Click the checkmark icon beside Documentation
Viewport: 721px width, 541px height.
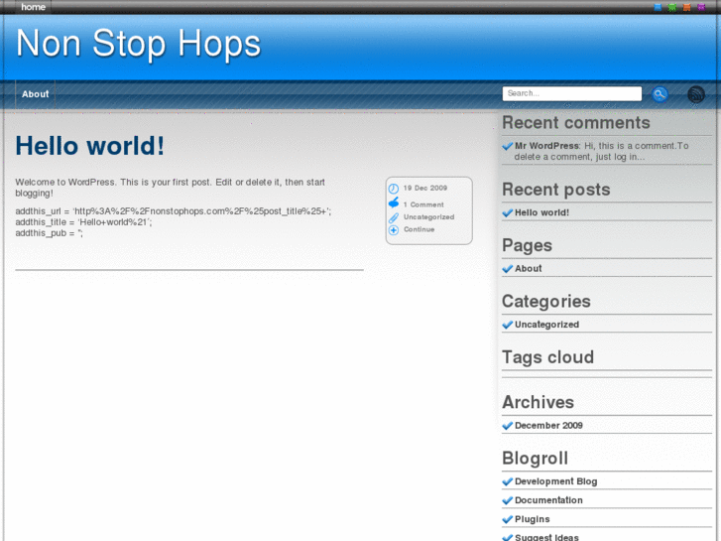(x=507, y=500)
